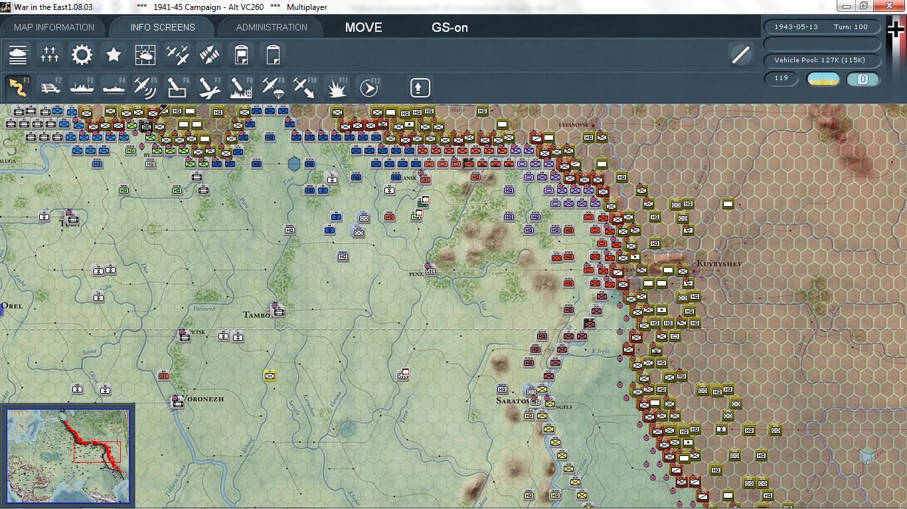The image size is (907, 509).
Task: Open the Order of Battle tank icon
Action: (x=18, y=55)
